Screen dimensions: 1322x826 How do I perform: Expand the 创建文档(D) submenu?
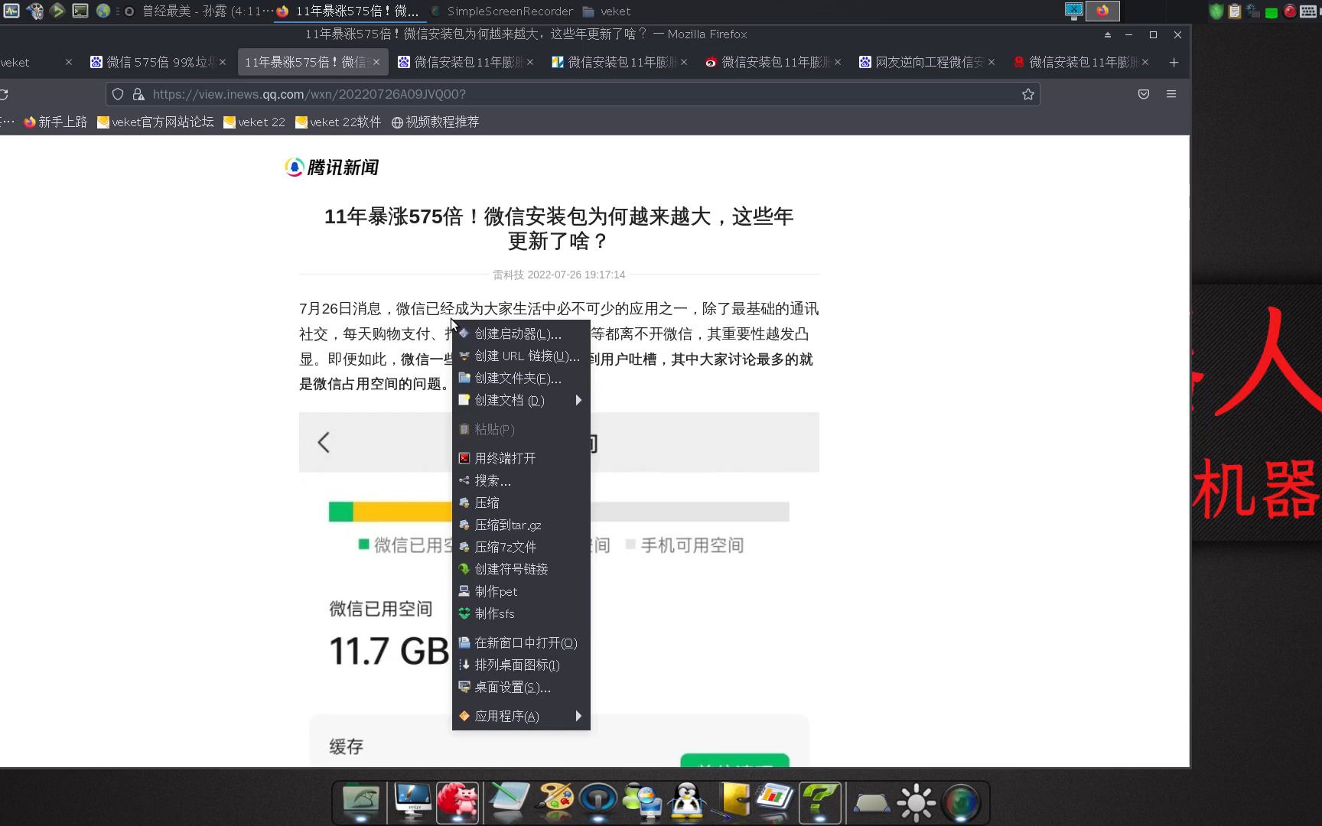521,400
